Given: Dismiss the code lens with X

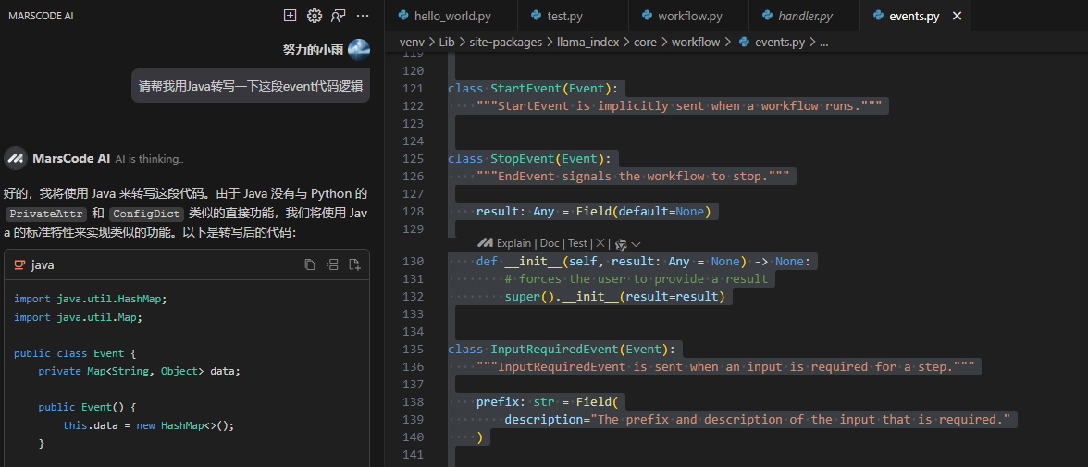Looking at the screenshot, I should pyautogui.click(x=600, y=243).
